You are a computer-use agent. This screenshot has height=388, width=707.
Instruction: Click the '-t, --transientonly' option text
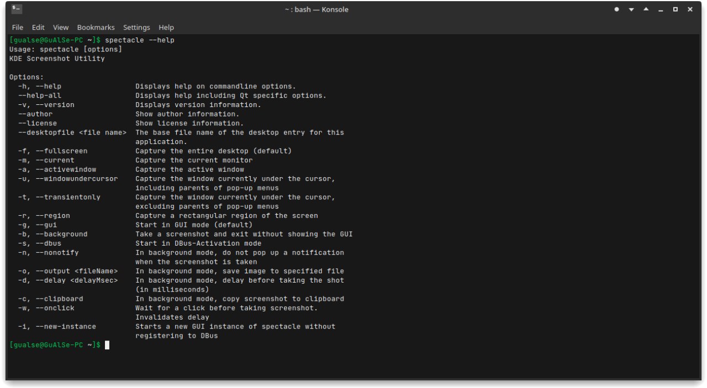(x=59, y=197)
